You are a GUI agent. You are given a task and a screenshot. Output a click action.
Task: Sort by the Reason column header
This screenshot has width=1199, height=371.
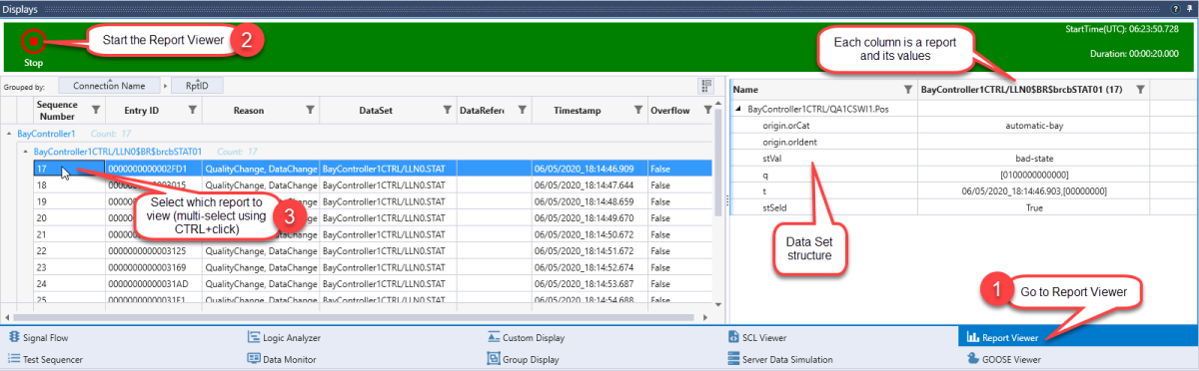[248, 110]
